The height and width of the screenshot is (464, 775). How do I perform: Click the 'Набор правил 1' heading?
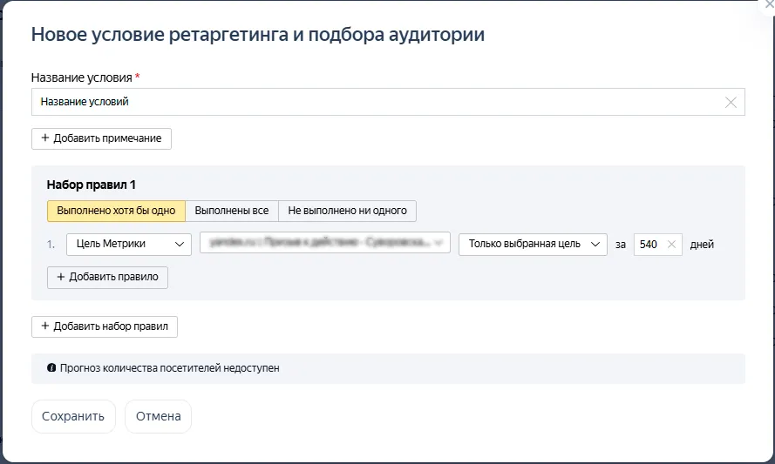point(91,185)
